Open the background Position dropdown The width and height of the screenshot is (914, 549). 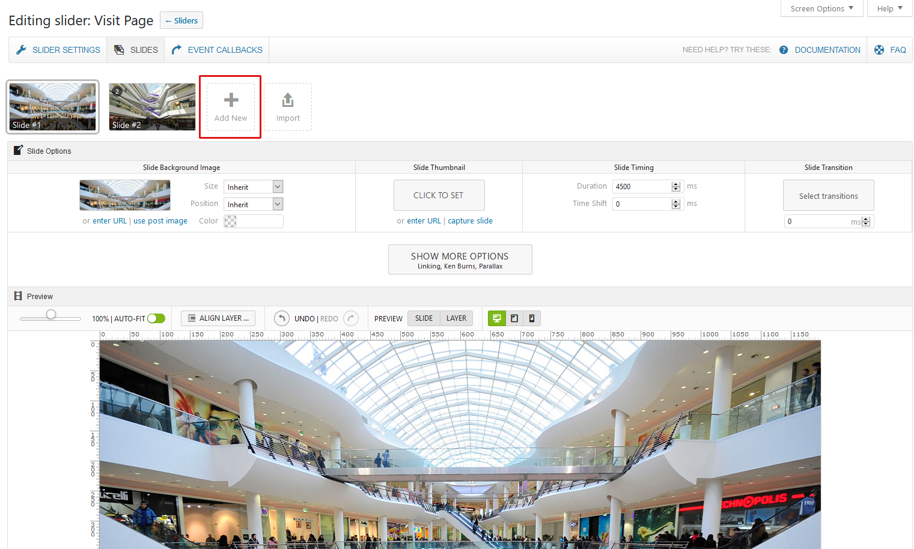253,204
